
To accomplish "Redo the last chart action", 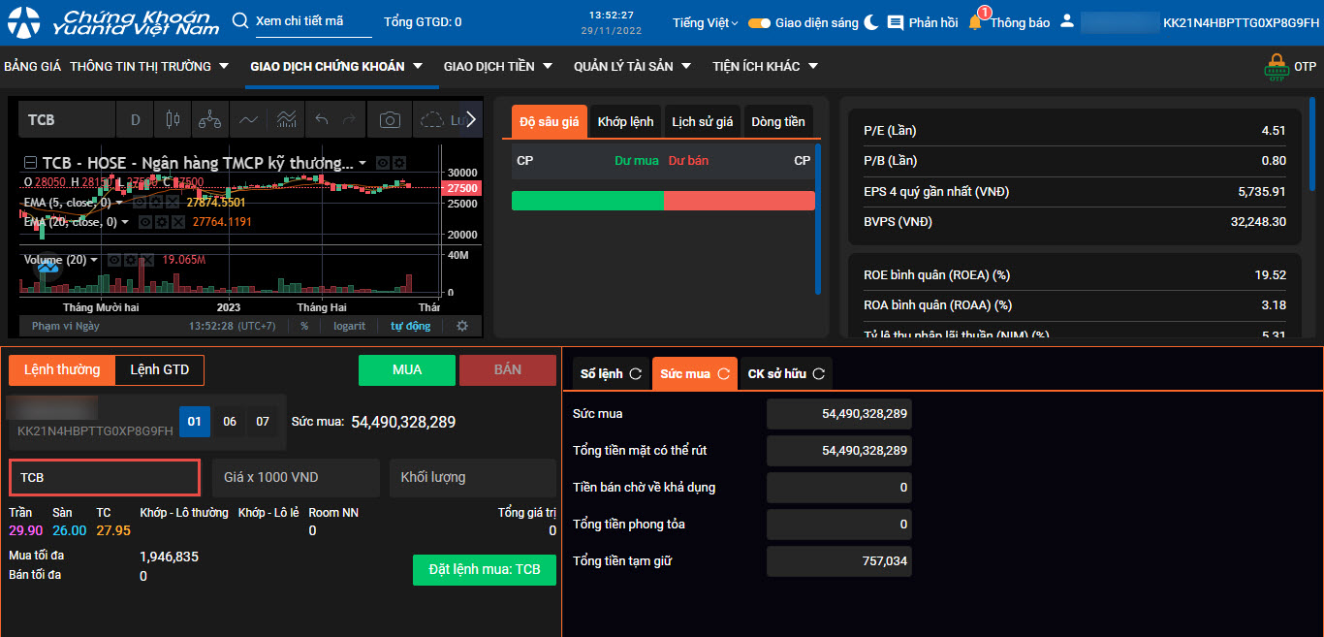I will tap(350, 120).
